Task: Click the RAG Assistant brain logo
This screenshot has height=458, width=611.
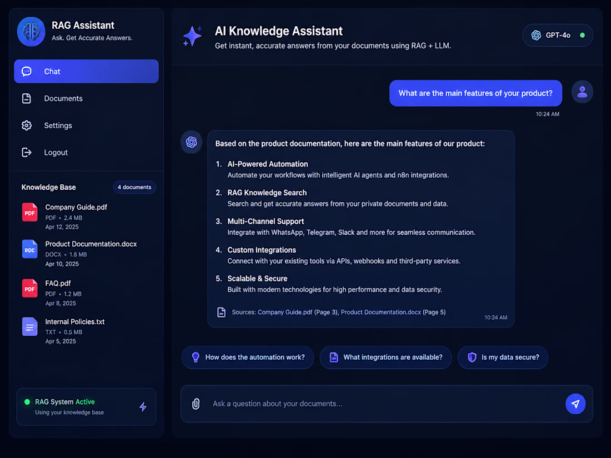Action: (x=31, y=32)
